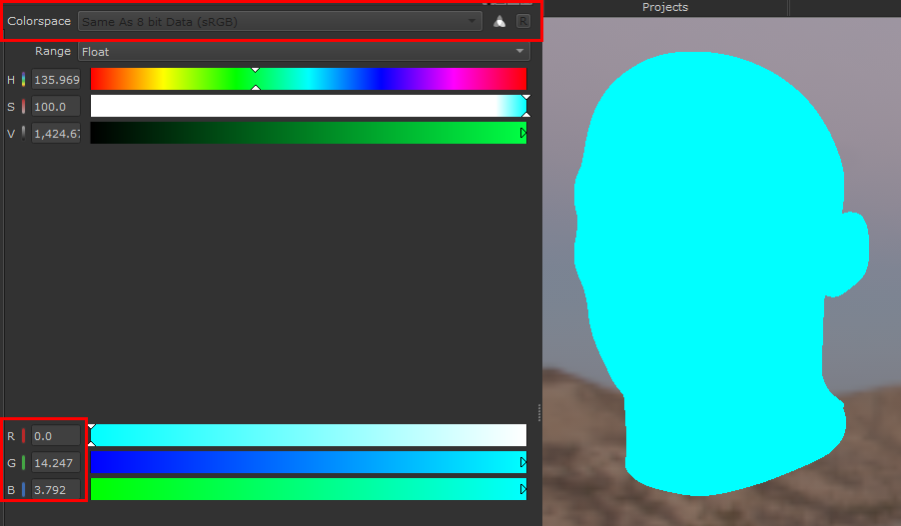The image size is (901, 526).
Task: Click the rainbow indicator next to H
Action: 23,80
